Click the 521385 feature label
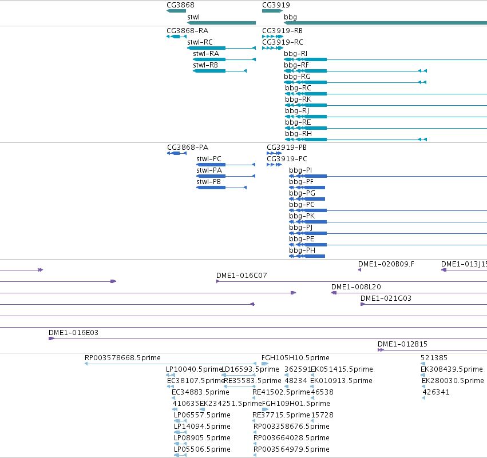This screenshot has height=458, width=487. click(434, 358)
